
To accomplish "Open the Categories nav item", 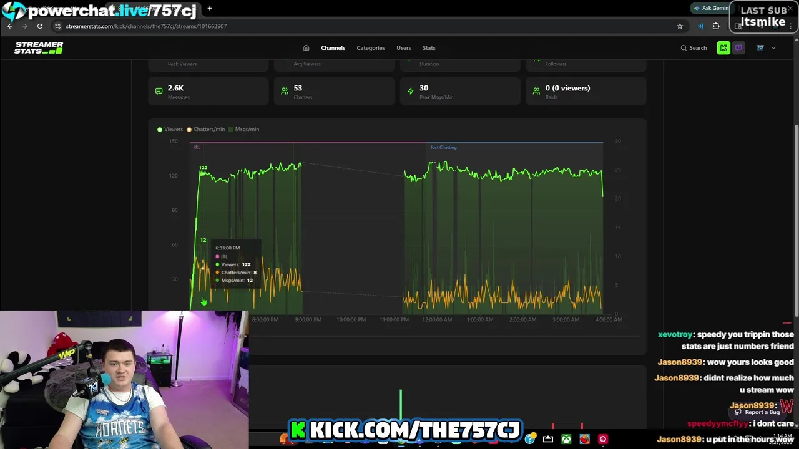I will [371, 48].
